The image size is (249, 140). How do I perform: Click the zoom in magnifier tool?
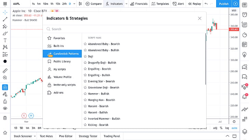(5, 78)
